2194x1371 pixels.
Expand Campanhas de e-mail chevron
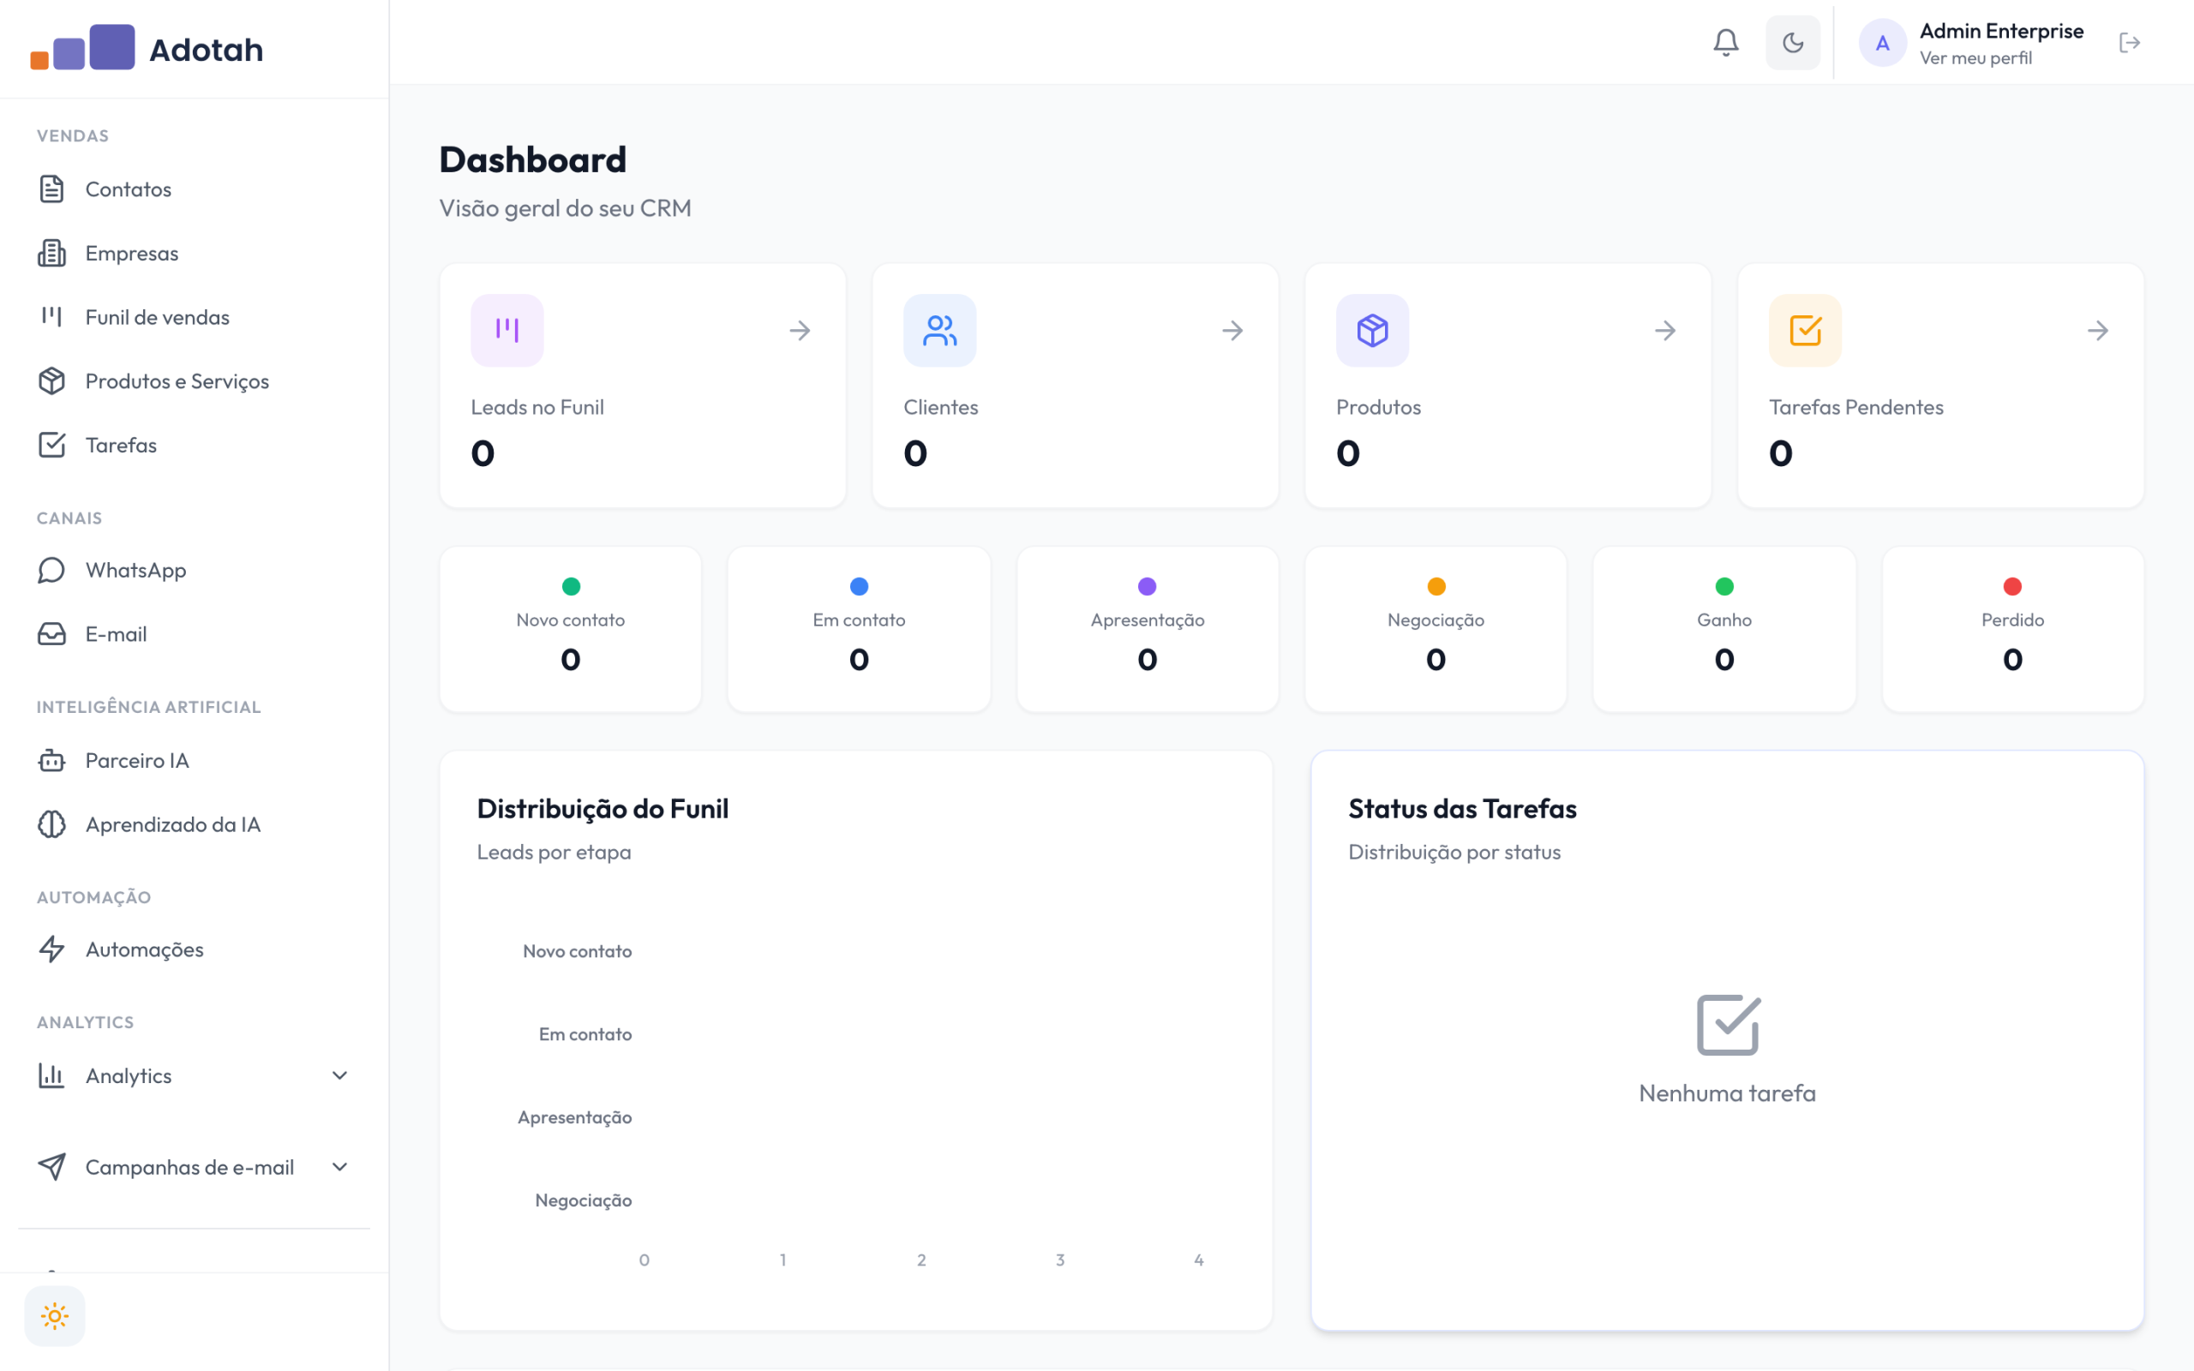(340, 1166)
